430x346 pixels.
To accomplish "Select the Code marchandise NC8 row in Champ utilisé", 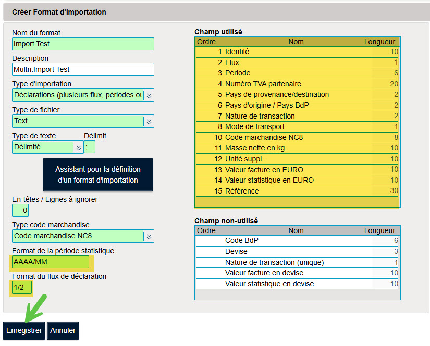I will (297, 137).
